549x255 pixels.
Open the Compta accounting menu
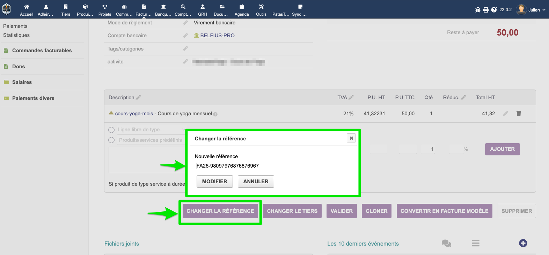(x=183, y=10)
